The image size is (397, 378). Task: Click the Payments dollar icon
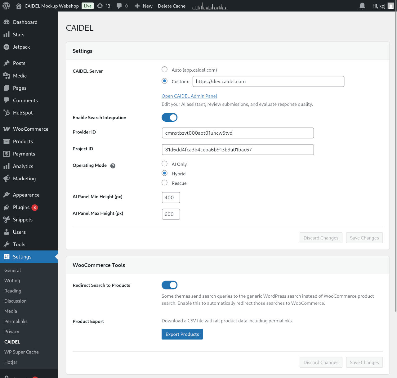point(7,154)
